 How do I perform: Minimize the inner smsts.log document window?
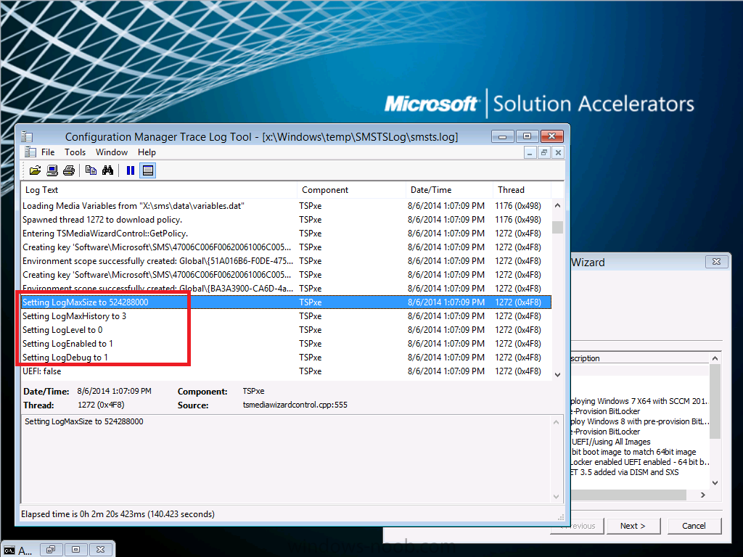click(530, 152)
